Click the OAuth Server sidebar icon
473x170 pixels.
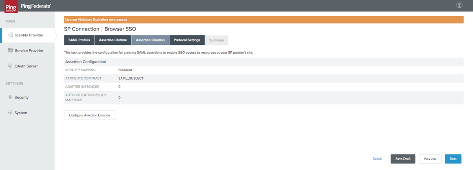click(x=10, y=66)
